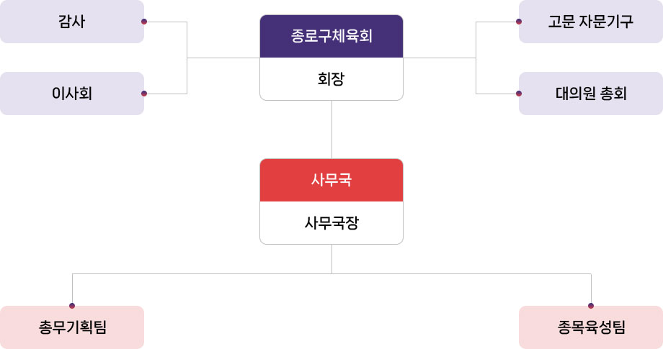663x349 pixels.
Task: Click the dot beside the 감사 box
Action: tap(144, 22)
